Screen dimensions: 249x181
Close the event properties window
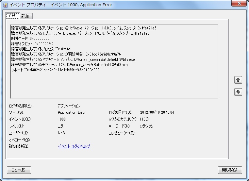pos(239,3)
